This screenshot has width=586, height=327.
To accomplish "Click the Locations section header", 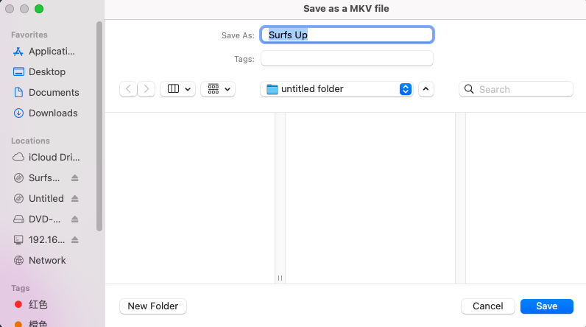I will 30,141.
